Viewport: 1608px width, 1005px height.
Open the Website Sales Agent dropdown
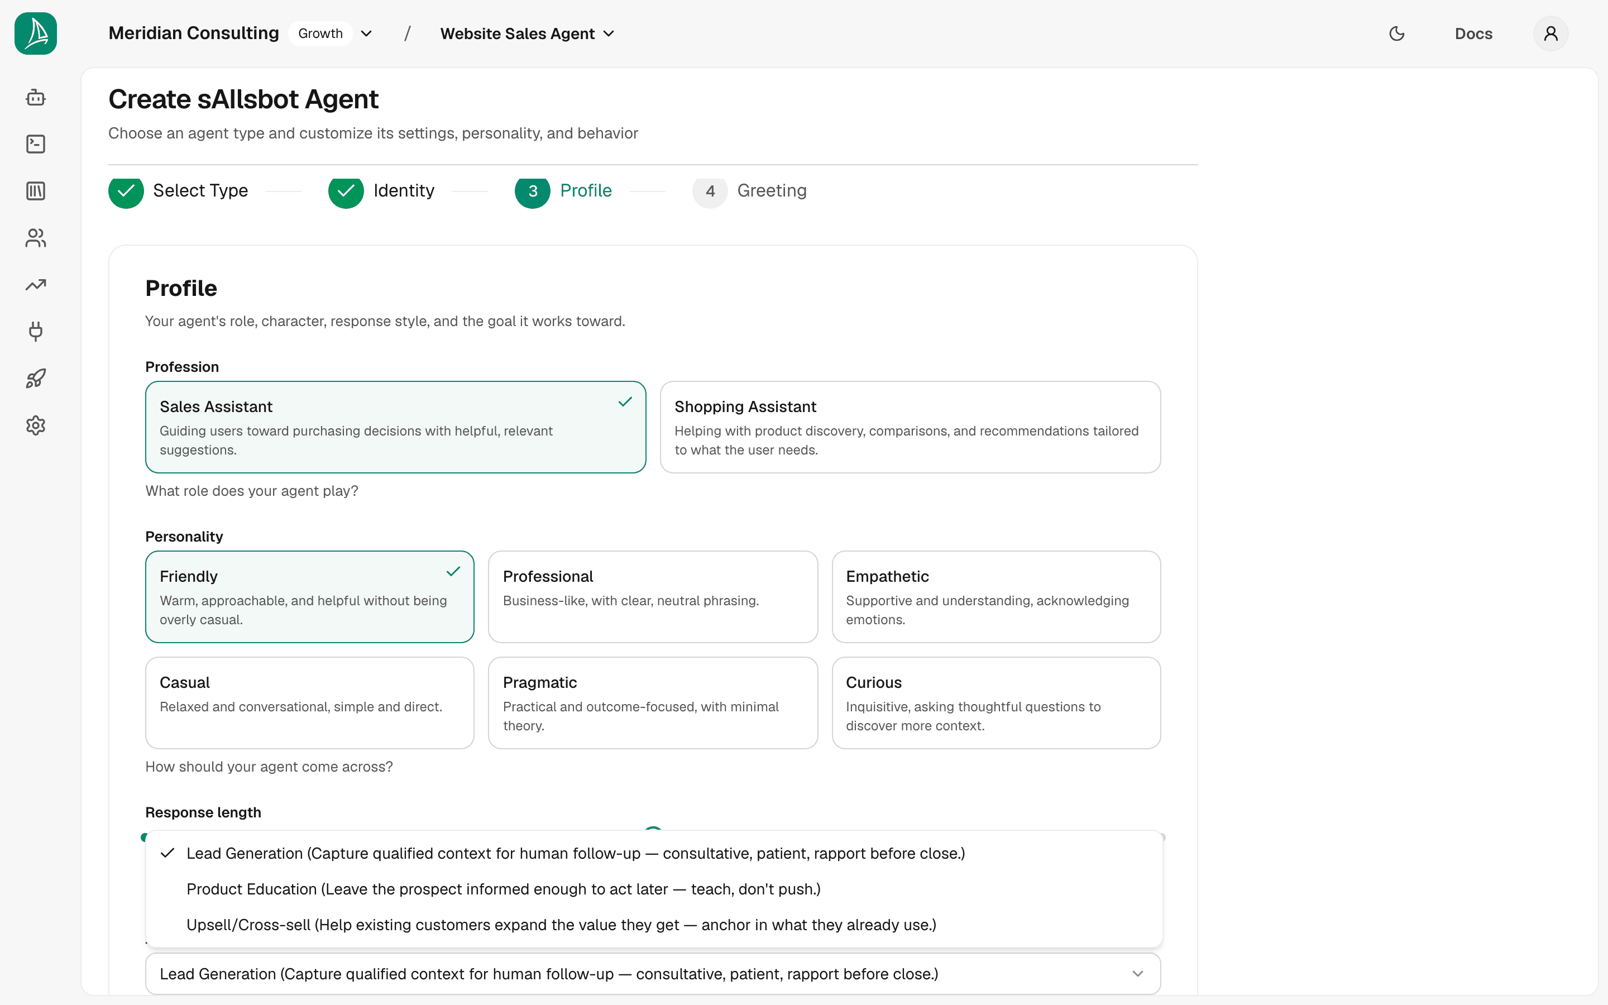click(x=528, y=33)
